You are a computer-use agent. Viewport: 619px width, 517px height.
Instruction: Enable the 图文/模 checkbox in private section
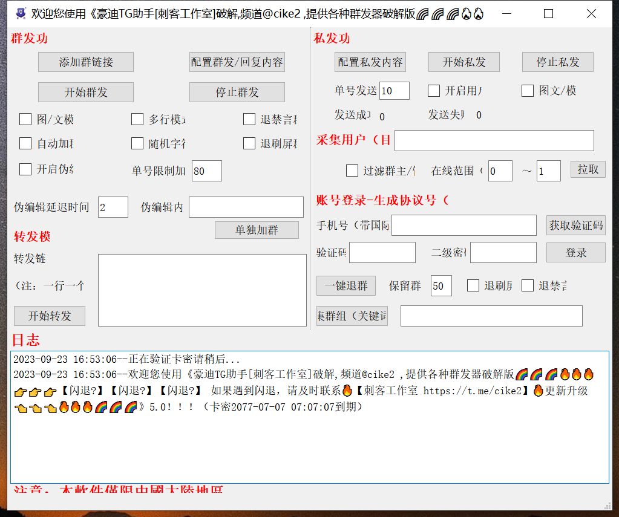[x=528, y=91]
